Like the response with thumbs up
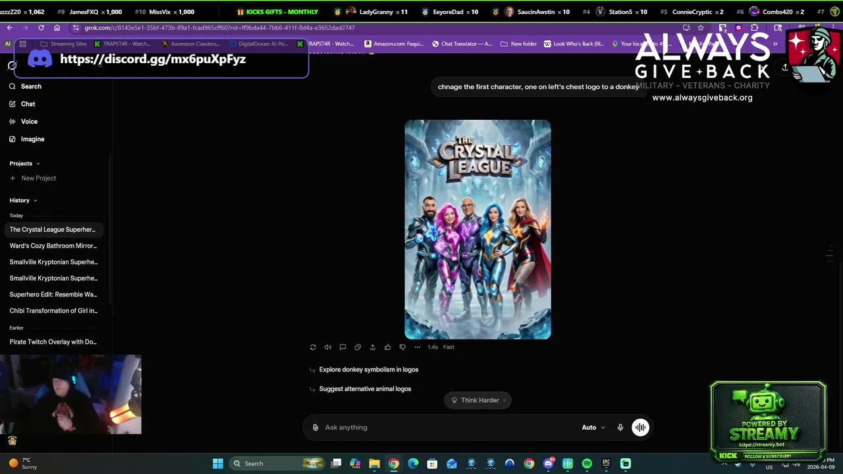The height and width of the screenshot is (474, 843). (387, 347)
